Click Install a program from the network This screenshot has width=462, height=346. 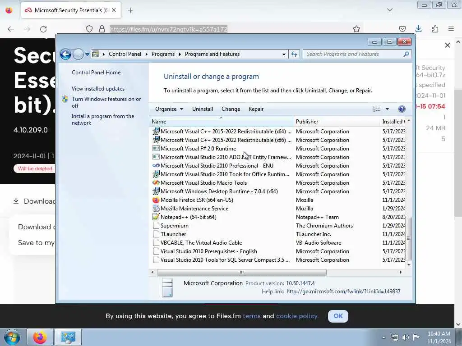click(103, 119)
